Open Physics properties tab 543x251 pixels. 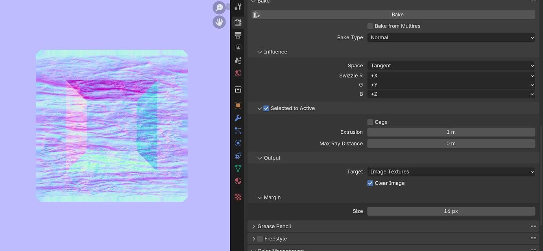pyautogui.click(x=238, y=143)
